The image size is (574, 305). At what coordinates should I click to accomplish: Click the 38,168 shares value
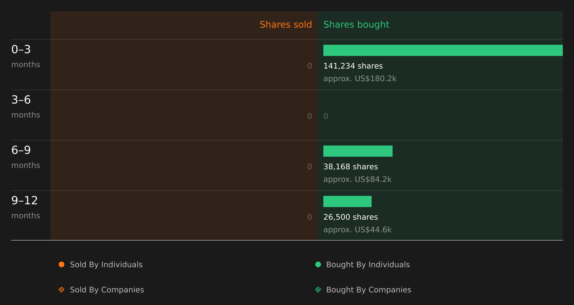coord(351,167)
